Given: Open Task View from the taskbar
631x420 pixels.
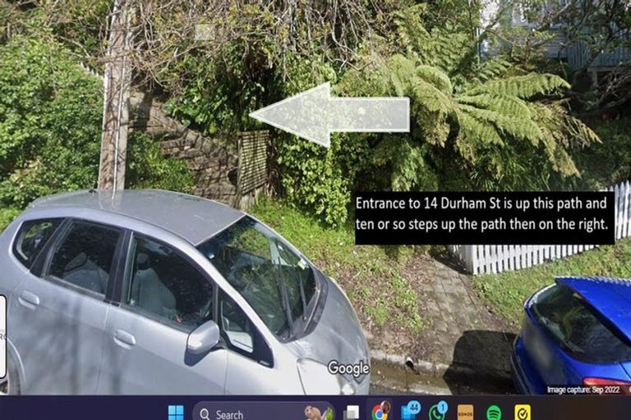Looking at the screenshot, I should coord(352,413).
